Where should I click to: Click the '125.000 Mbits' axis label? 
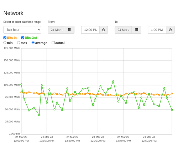click(12, 73)
